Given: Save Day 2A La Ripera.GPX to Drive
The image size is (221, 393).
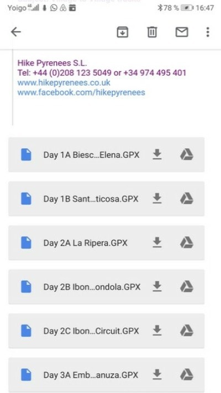Looking at the screenshot, I should tap(187, 243).
